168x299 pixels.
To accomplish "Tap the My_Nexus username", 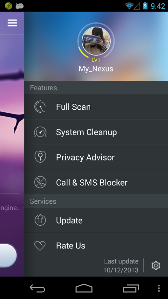I will click(96, 69).
